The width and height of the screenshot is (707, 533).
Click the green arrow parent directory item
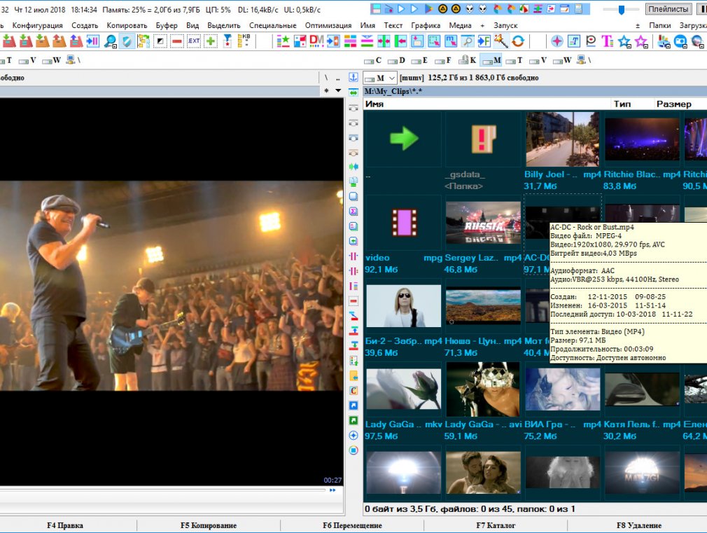[x=403, y=138]
